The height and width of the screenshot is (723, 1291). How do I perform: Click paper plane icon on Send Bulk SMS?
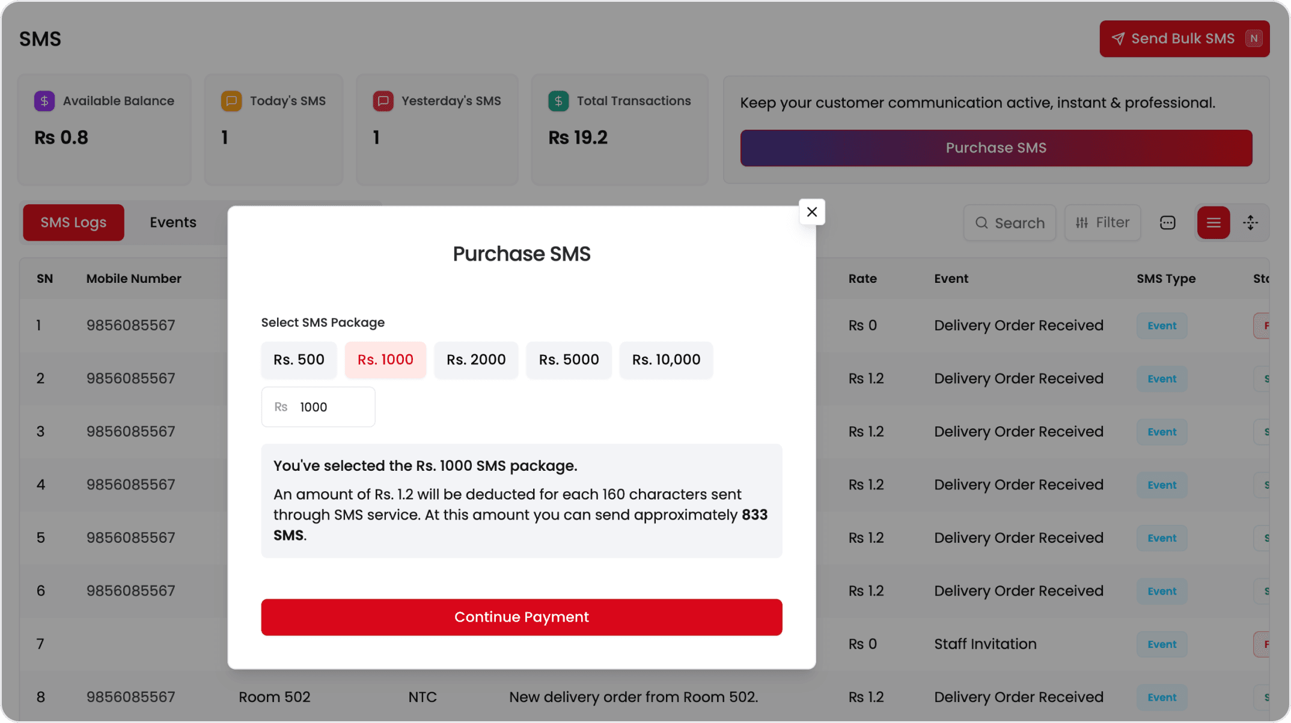1118,38
